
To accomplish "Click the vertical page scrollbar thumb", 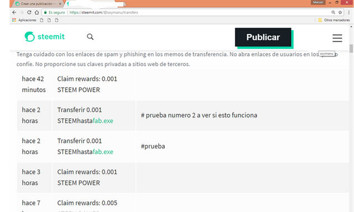I will pyautogui.click(x=351, y=48).
